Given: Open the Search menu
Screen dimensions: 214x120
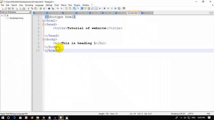Looking at the screenshot, I should point(14,5).
